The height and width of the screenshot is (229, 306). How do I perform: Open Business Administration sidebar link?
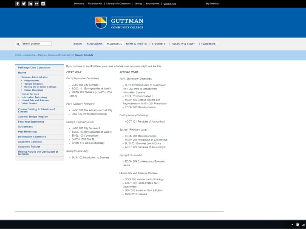(x=35, y=77)
